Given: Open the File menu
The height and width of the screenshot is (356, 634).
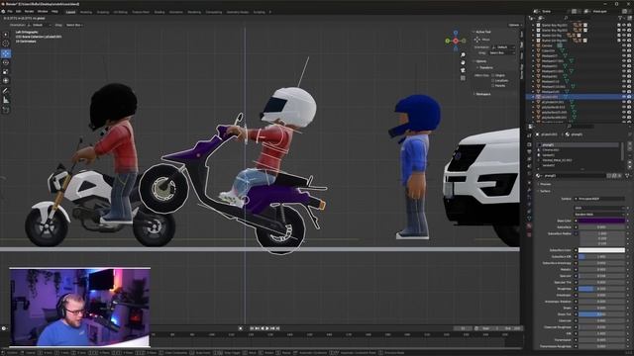Looking at the screenshot, I should coord(10,12).
